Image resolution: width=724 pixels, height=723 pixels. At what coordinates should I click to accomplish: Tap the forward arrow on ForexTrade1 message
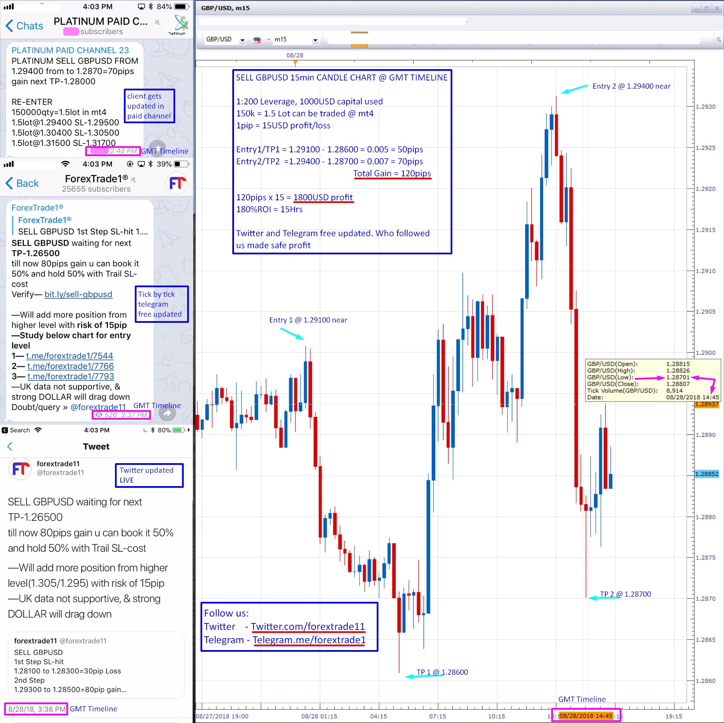(x=167, y=413)
